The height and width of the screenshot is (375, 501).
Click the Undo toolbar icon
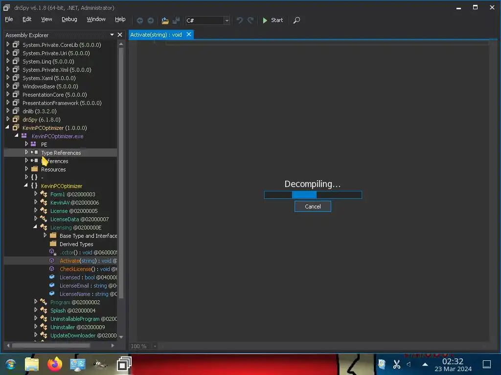(x=240, y=21)
